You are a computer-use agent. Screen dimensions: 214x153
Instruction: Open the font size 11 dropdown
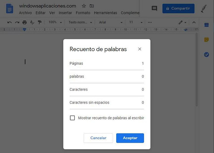(x=136, y=22)
